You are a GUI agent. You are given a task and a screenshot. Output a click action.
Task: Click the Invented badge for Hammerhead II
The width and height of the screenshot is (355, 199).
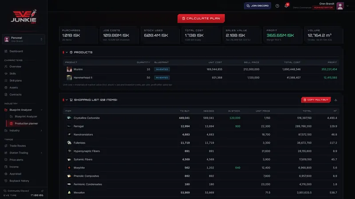click(x=162, y=78)
